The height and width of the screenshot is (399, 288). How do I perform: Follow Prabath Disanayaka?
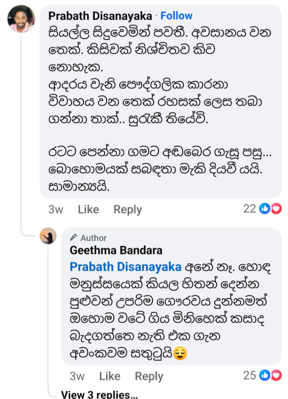[x=177, y=16]
